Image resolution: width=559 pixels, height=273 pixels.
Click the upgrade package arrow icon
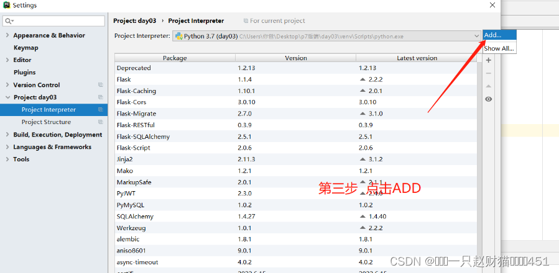(x=488, y=86)
